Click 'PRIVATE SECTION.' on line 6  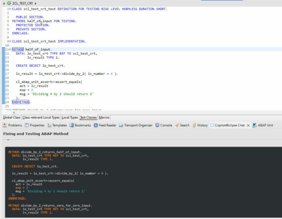[x=31, y=29]
